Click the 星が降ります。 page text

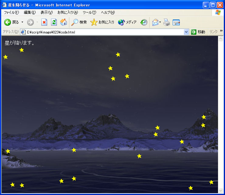tap(19, 43)
